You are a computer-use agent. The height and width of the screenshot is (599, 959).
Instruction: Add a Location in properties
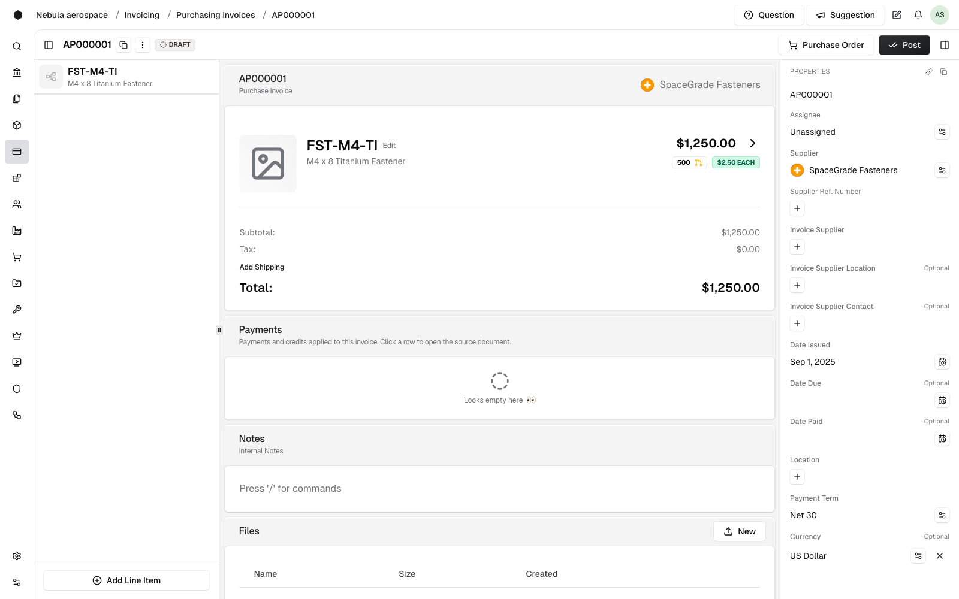(x=797, y=477)
